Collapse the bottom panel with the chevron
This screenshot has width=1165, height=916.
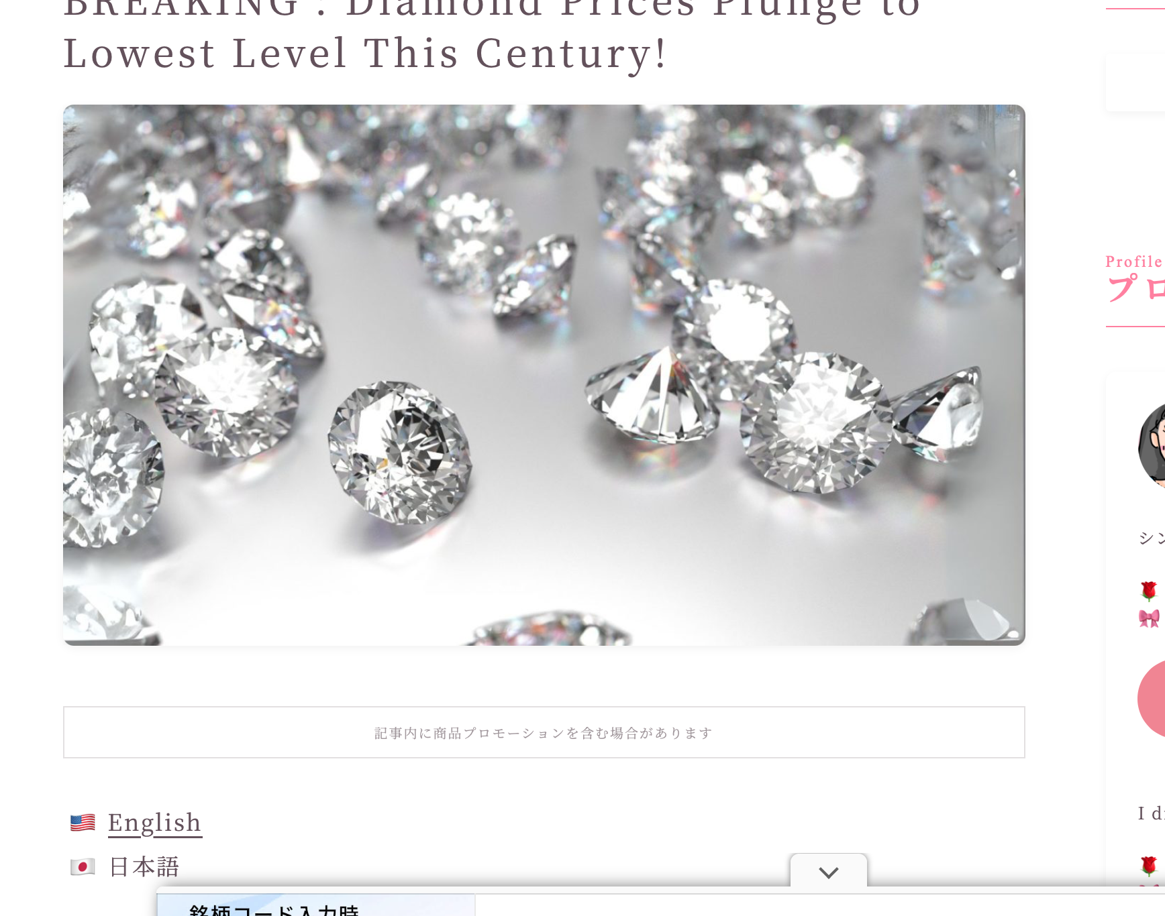coord(829,872)
